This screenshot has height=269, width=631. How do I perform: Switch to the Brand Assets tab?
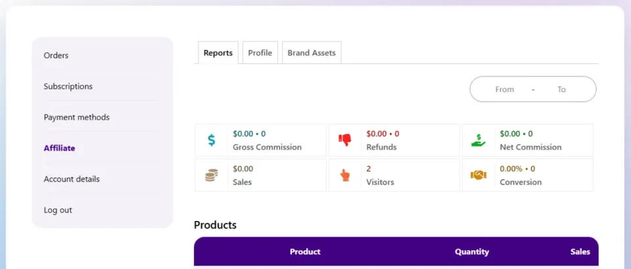[312, 53]
